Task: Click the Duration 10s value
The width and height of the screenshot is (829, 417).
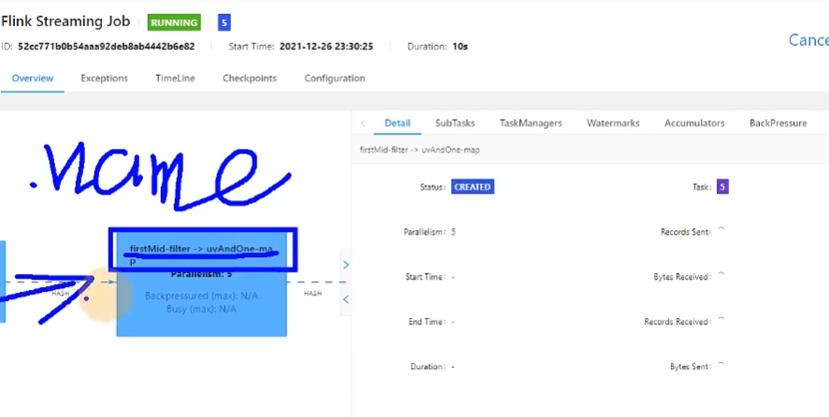Action: coord(460,47)
